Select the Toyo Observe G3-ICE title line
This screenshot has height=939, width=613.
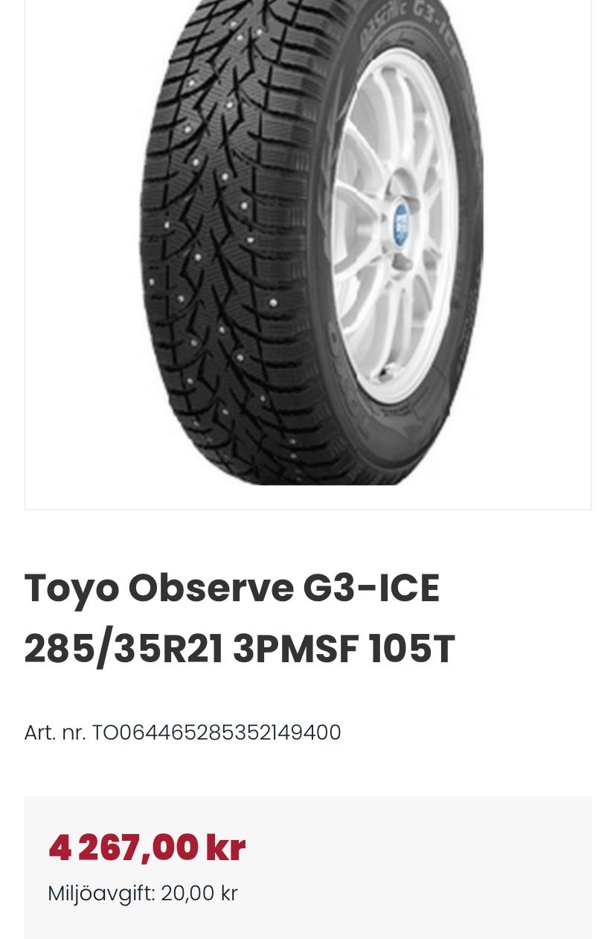click(232, 588)
